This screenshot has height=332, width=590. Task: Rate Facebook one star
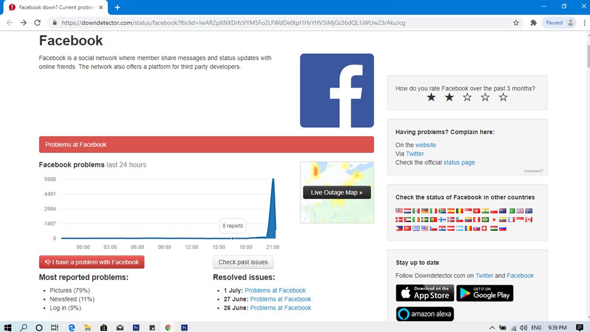pyautogui.click(x=431, y=97)
